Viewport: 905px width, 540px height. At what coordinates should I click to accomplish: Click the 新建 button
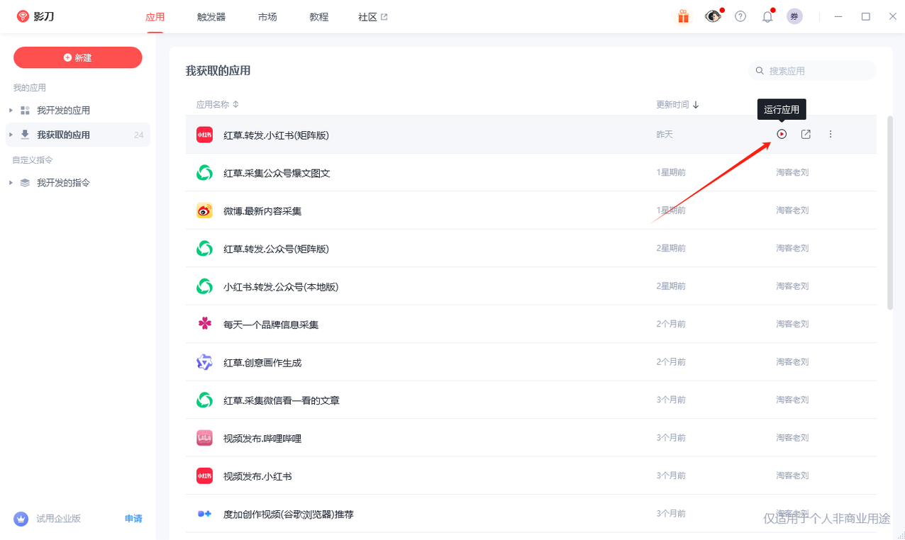coord(78,57)
